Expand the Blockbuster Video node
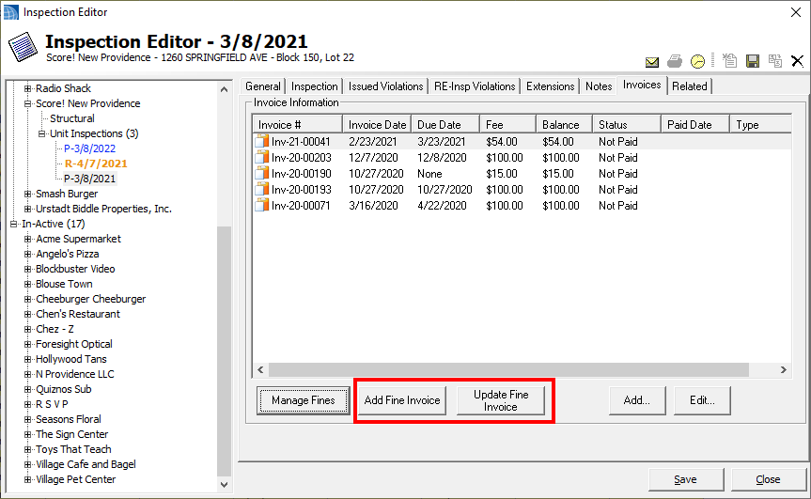 click(x=28, y=269)
